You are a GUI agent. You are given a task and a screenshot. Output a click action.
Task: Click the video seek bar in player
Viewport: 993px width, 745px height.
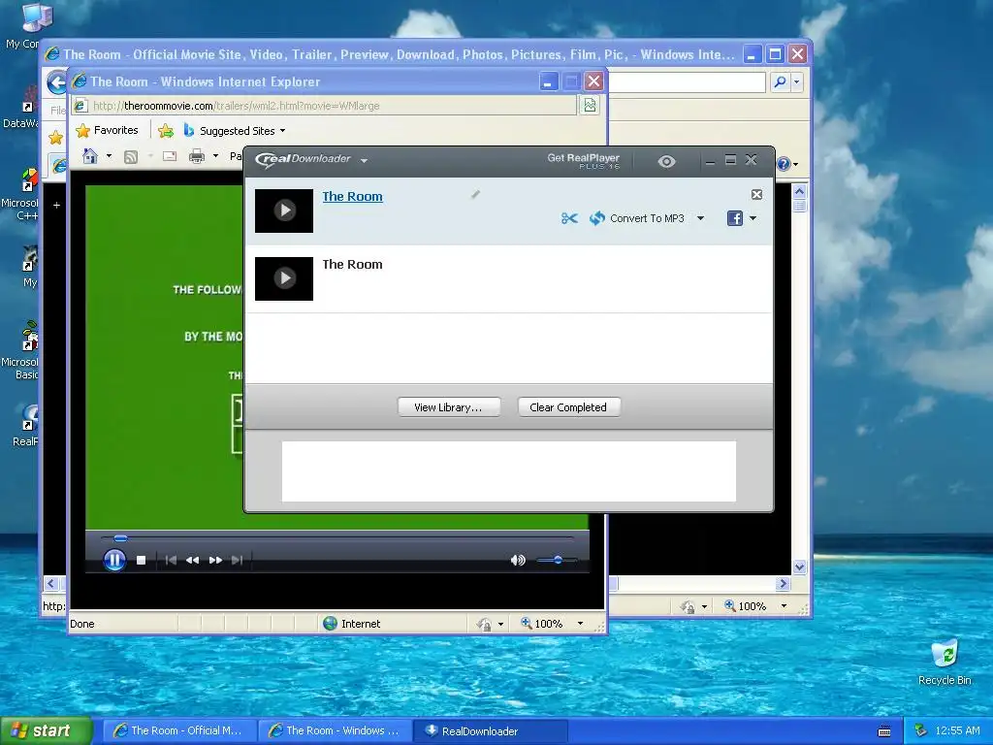[336, 538]
